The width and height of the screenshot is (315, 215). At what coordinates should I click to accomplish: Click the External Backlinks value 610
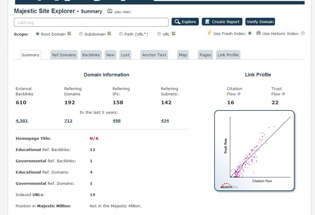pos(21,102)
